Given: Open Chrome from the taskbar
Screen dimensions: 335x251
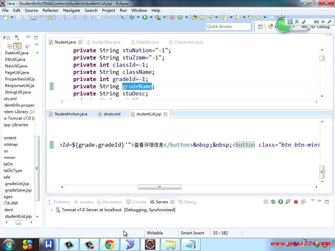Looking at the screenshot, I should [110, 244].
